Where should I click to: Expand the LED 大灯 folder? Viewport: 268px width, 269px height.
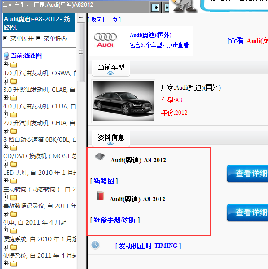5,164
